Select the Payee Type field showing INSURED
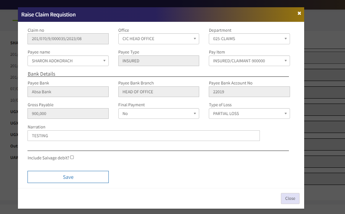The image size is (345, 214). pos(158,61)
